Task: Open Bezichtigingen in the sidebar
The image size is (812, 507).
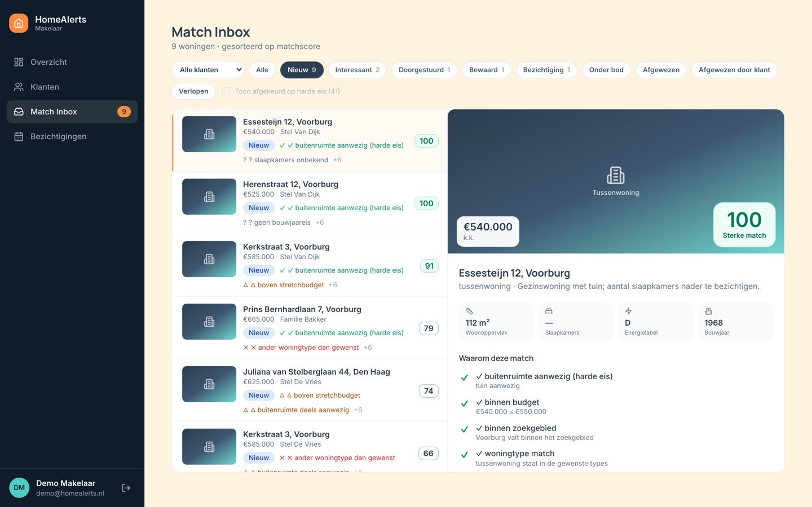Action: click(x=72, y=136)
